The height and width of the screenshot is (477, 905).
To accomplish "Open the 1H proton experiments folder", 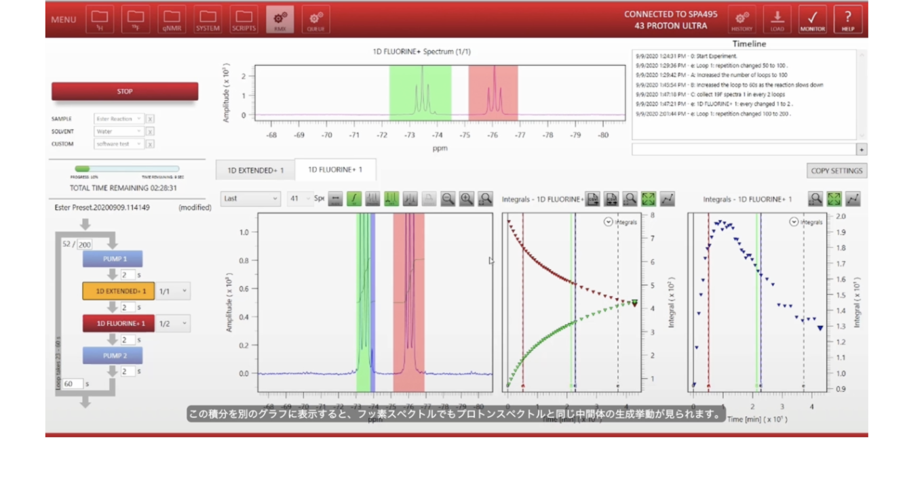I will [100, 19].
